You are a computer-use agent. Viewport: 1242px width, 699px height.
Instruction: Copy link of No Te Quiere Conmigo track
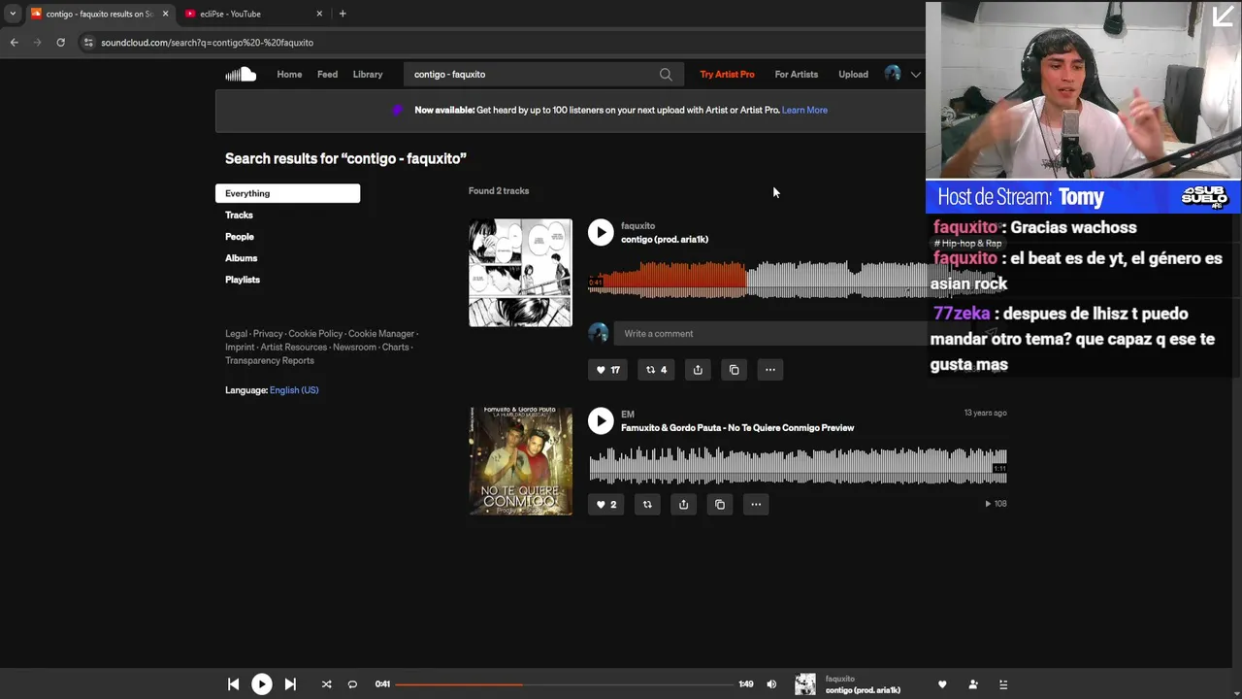click(x=719, y=504)
